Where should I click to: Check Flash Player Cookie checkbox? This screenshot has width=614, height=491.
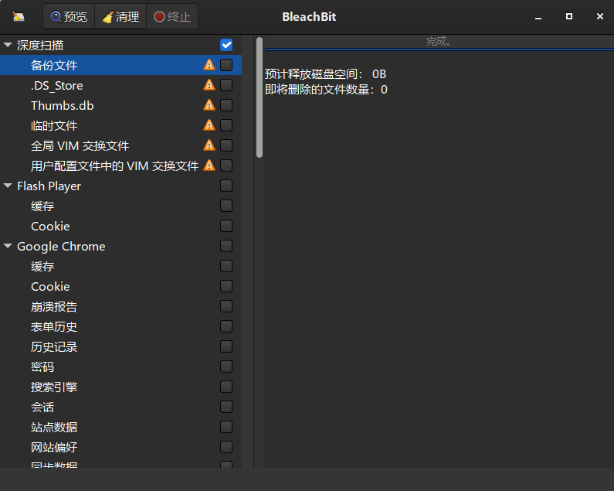coord(226,226)
